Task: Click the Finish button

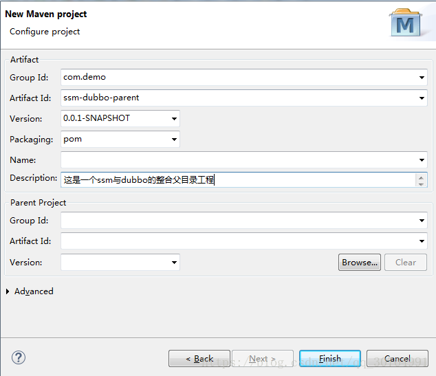Action: coord(330,359)
